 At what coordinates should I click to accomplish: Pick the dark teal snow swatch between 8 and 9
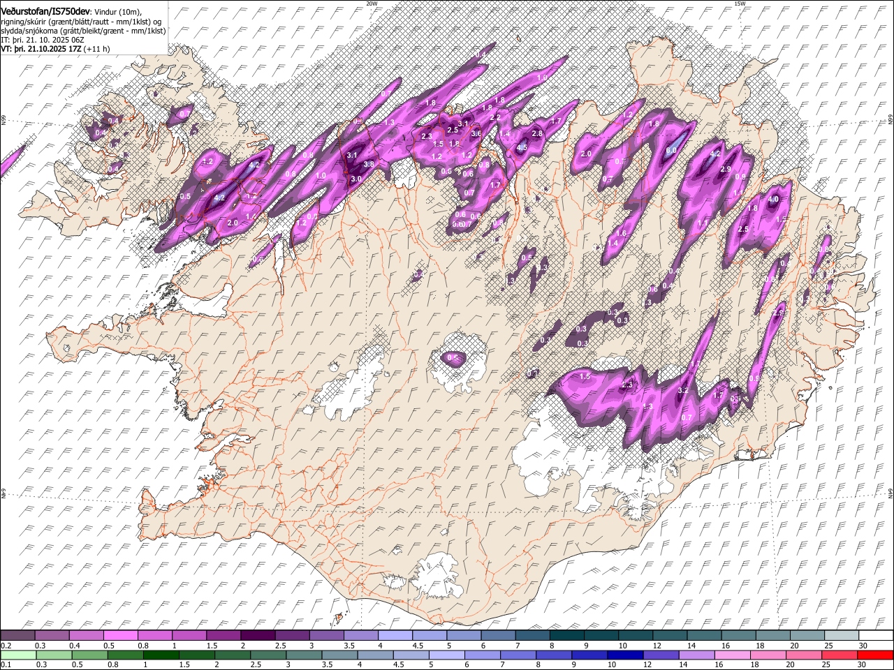coord(566,636)
